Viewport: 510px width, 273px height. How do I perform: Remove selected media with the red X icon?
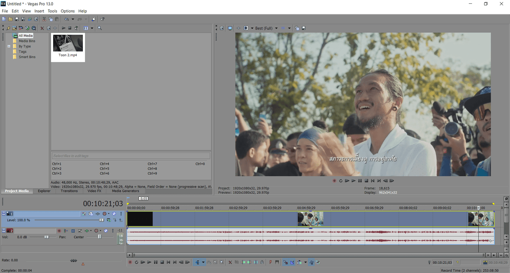[x=42, y=28]
